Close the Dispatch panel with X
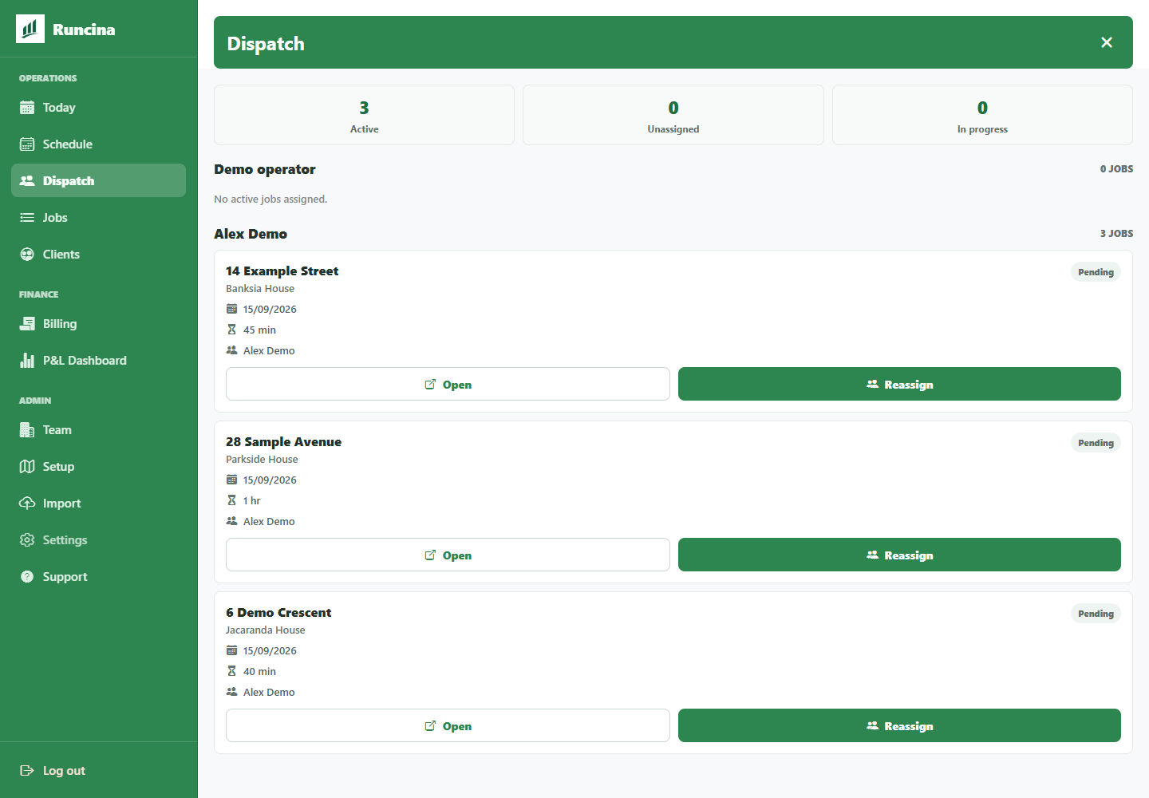This screenshot has width=1149, height=798. point(1107,42)
